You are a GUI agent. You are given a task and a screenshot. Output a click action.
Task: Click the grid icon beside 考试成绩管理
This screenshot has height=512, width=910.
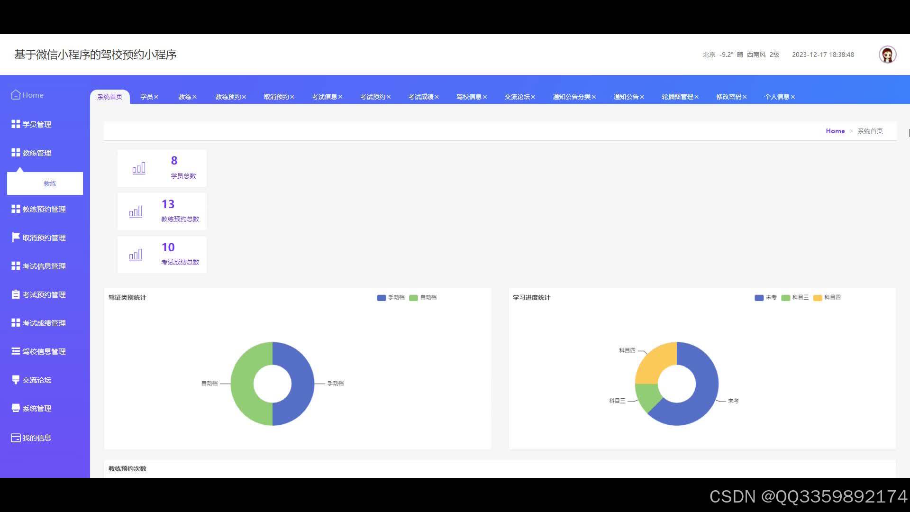(x=16, y=322)
